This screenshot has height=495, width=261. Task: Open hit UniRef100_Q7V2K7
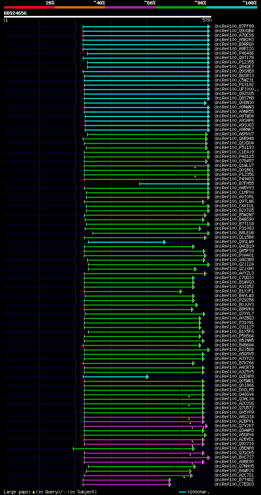point(234,426)
